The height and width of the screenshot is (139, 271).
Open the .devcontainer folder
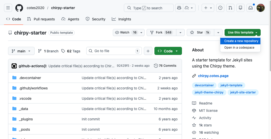tap(30, 78)
